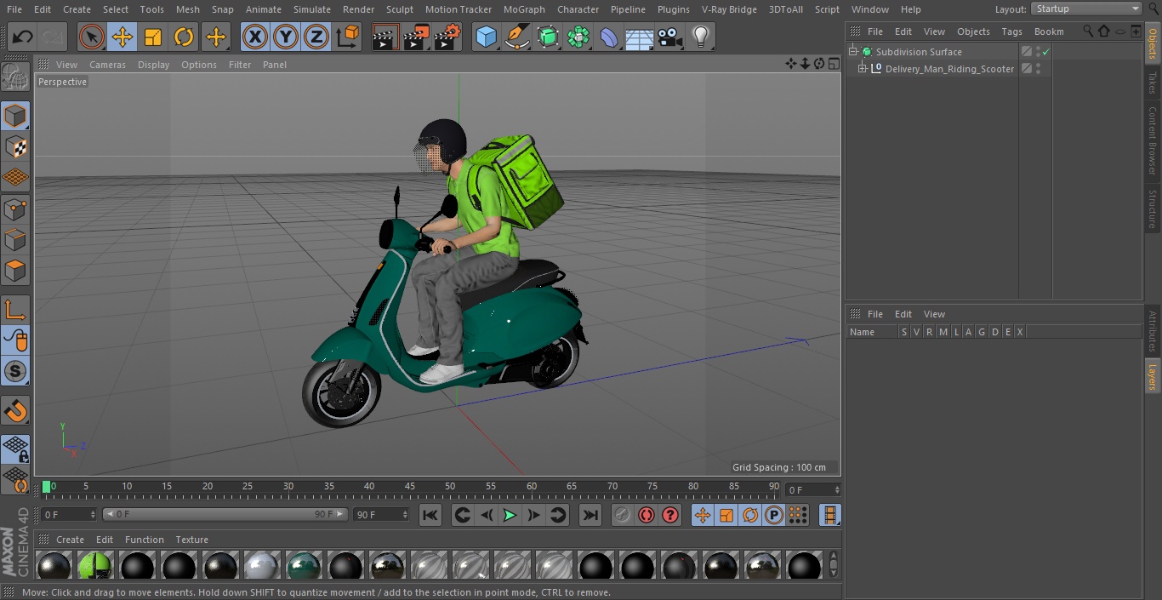
Task: Click the Undo arrow icon
Action: point(22,37)
